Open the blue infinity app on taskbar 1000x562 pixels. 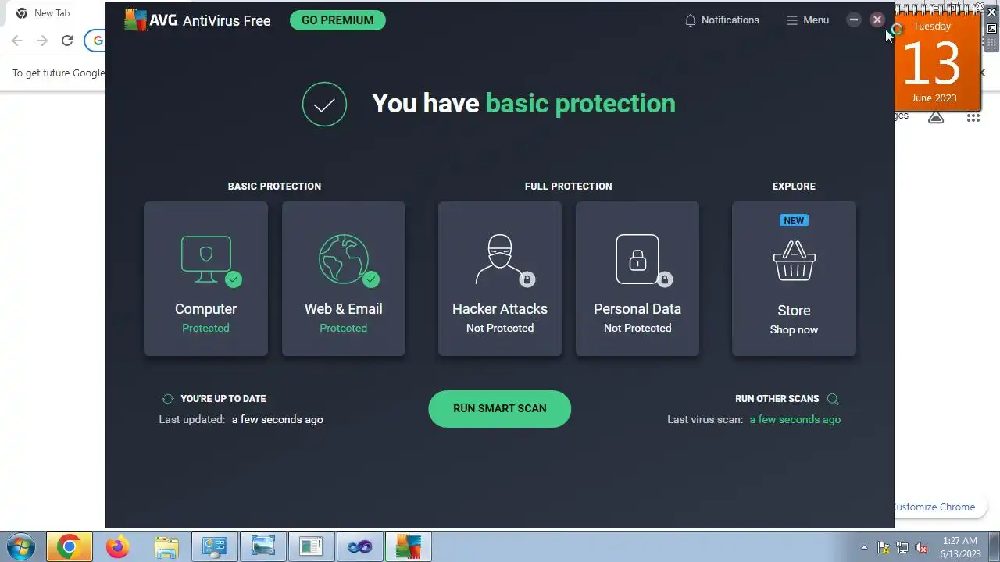(x=360, y=547)
